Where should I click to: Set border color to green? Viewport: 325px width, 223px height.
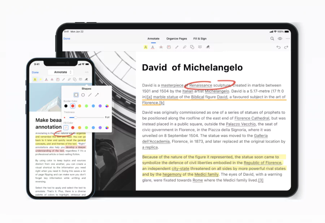86,106
